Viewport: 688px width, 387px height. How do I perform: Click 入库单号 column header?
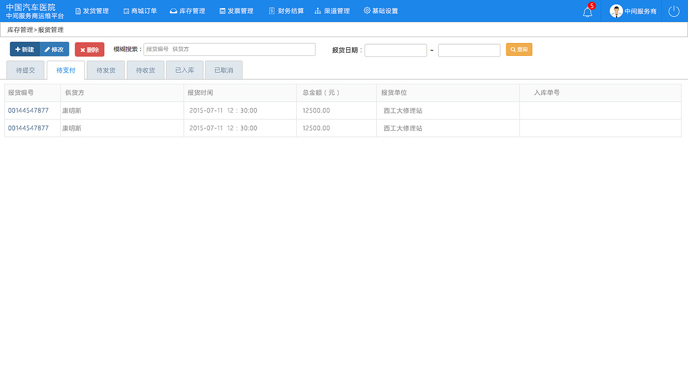click(x=547, y=93)
